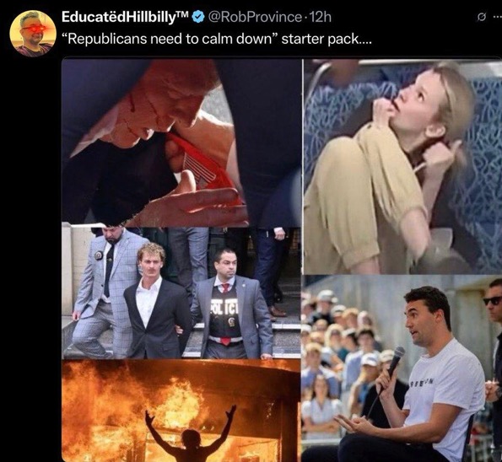Open the handcuffed man with police photo
Image resolution: width=502 pixels, height=462 pixels.
click(x=181, y=292)
